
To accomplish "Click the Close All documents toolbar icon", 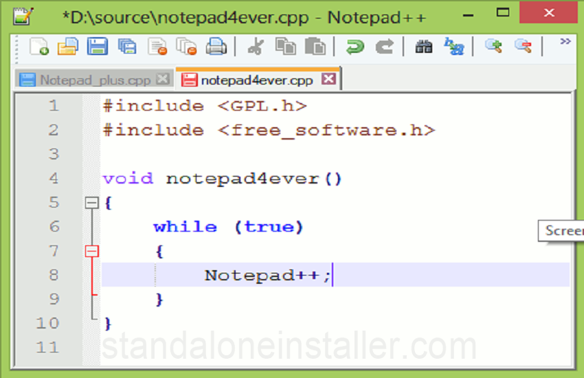I will (186, 47).
